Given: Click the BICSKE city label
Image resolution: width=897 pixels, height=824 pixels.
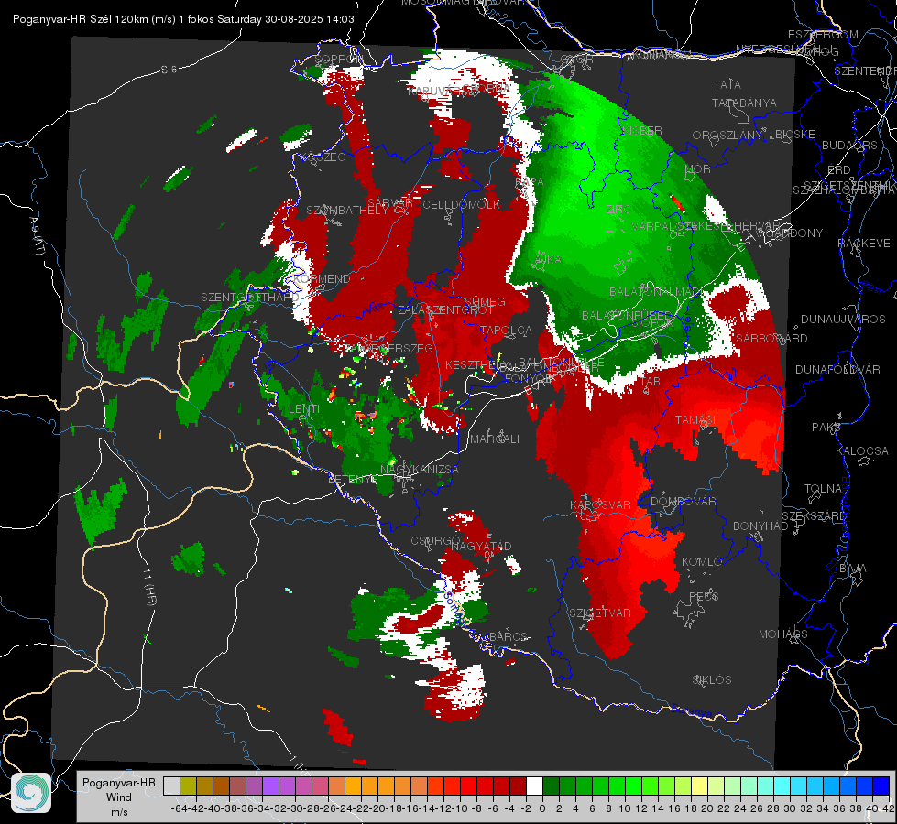Looking at the screenshot, I should 795,135.
